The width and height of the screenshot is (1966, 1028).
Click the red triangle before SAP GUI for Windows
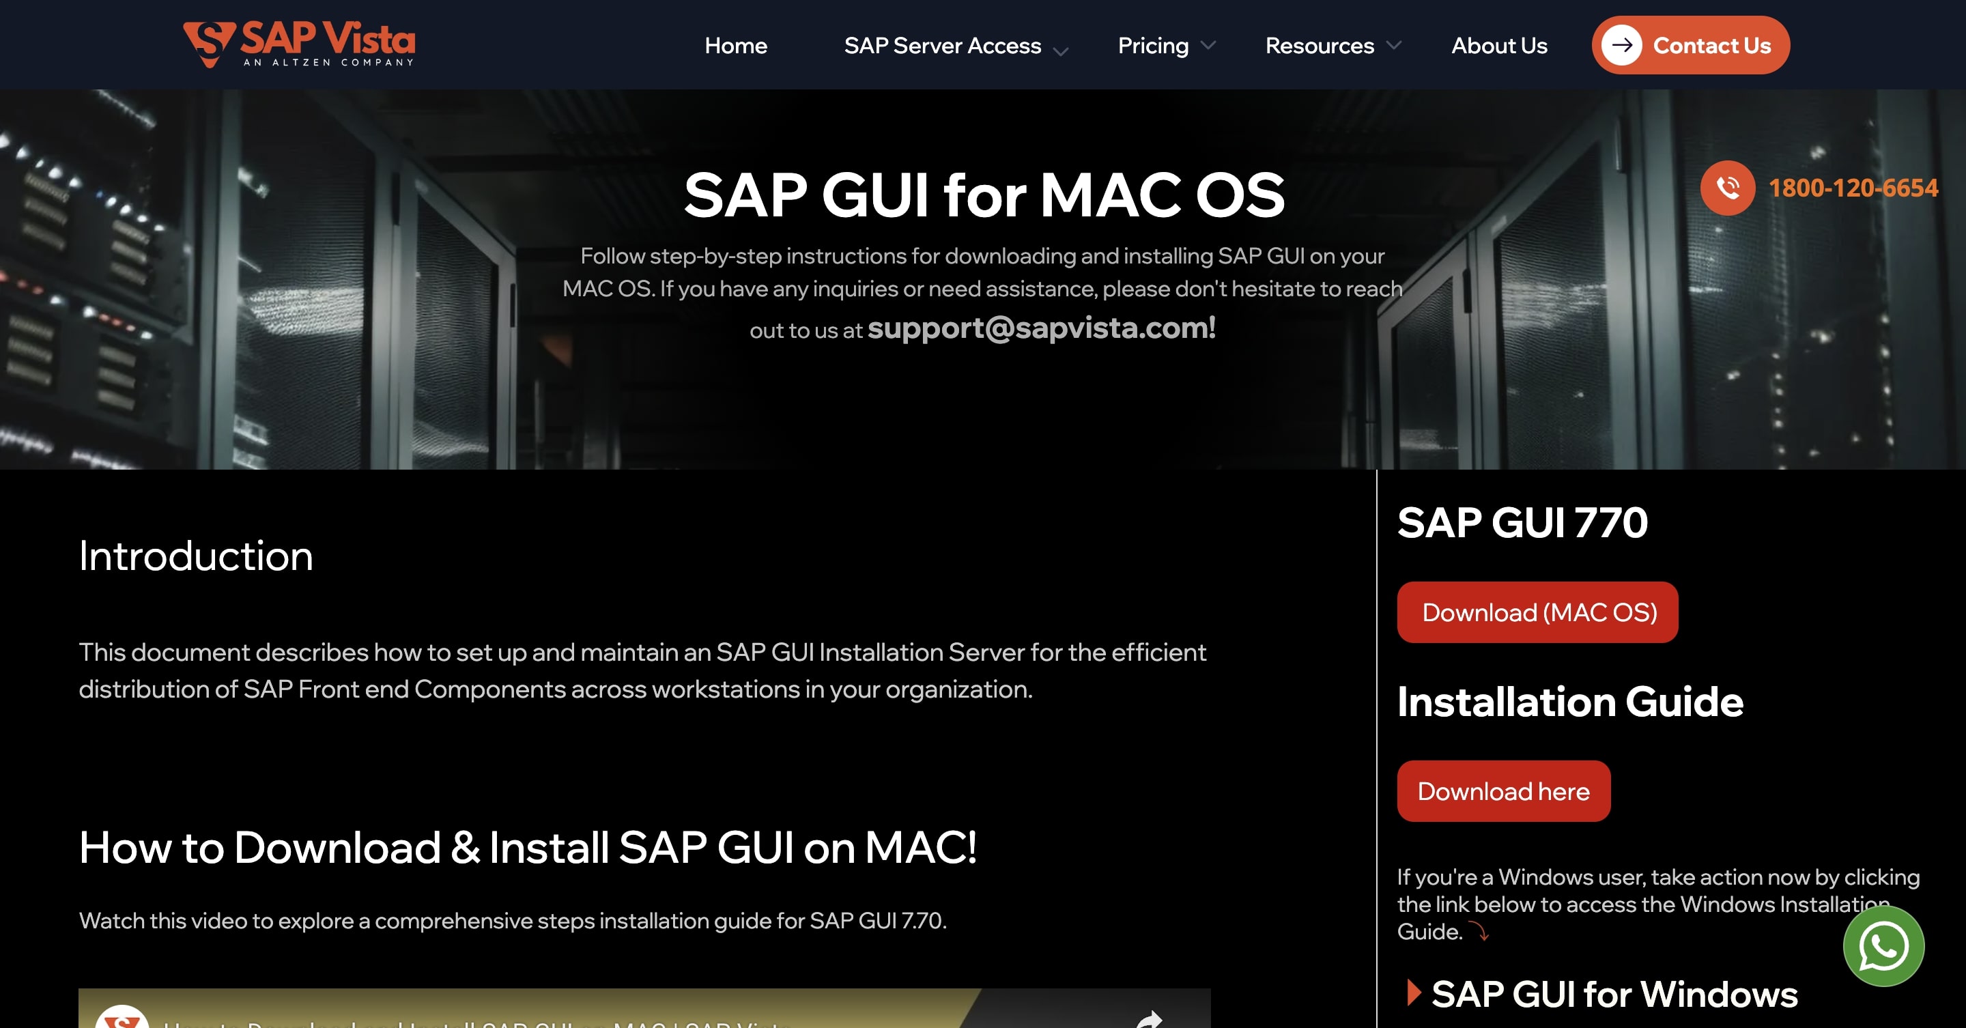(1414, 993)
